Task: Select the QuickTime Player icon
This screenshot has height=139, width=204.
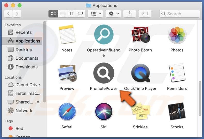Action: (x=140, y=73)
